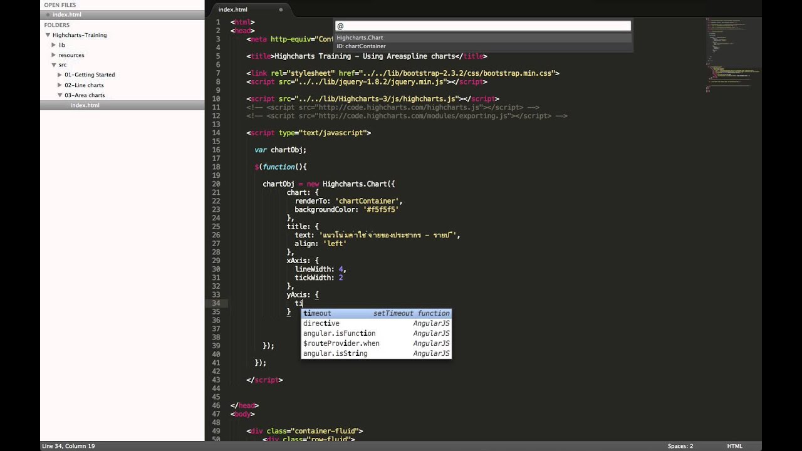The height and width of the screenshot is (451, 802).
Task: Choose Highcharts.Chart symbol result
Action: pos(483,38)
